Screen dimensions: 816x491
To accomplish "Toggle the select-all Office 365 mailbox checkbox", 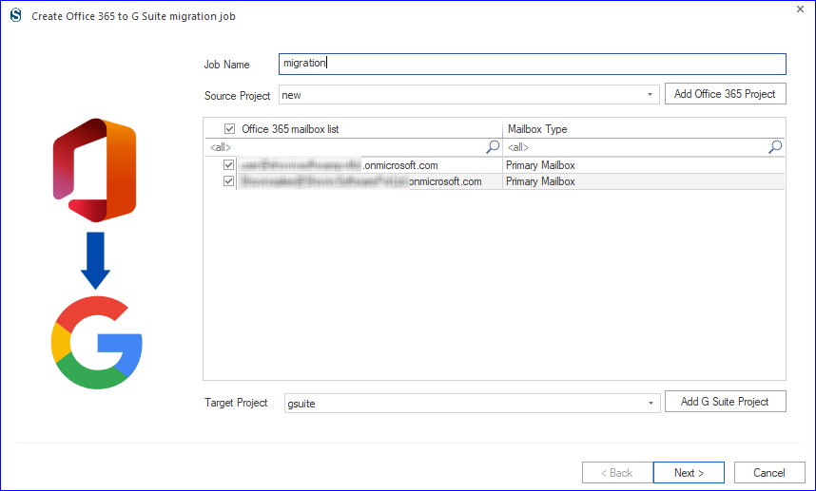I will coord(229,129).
